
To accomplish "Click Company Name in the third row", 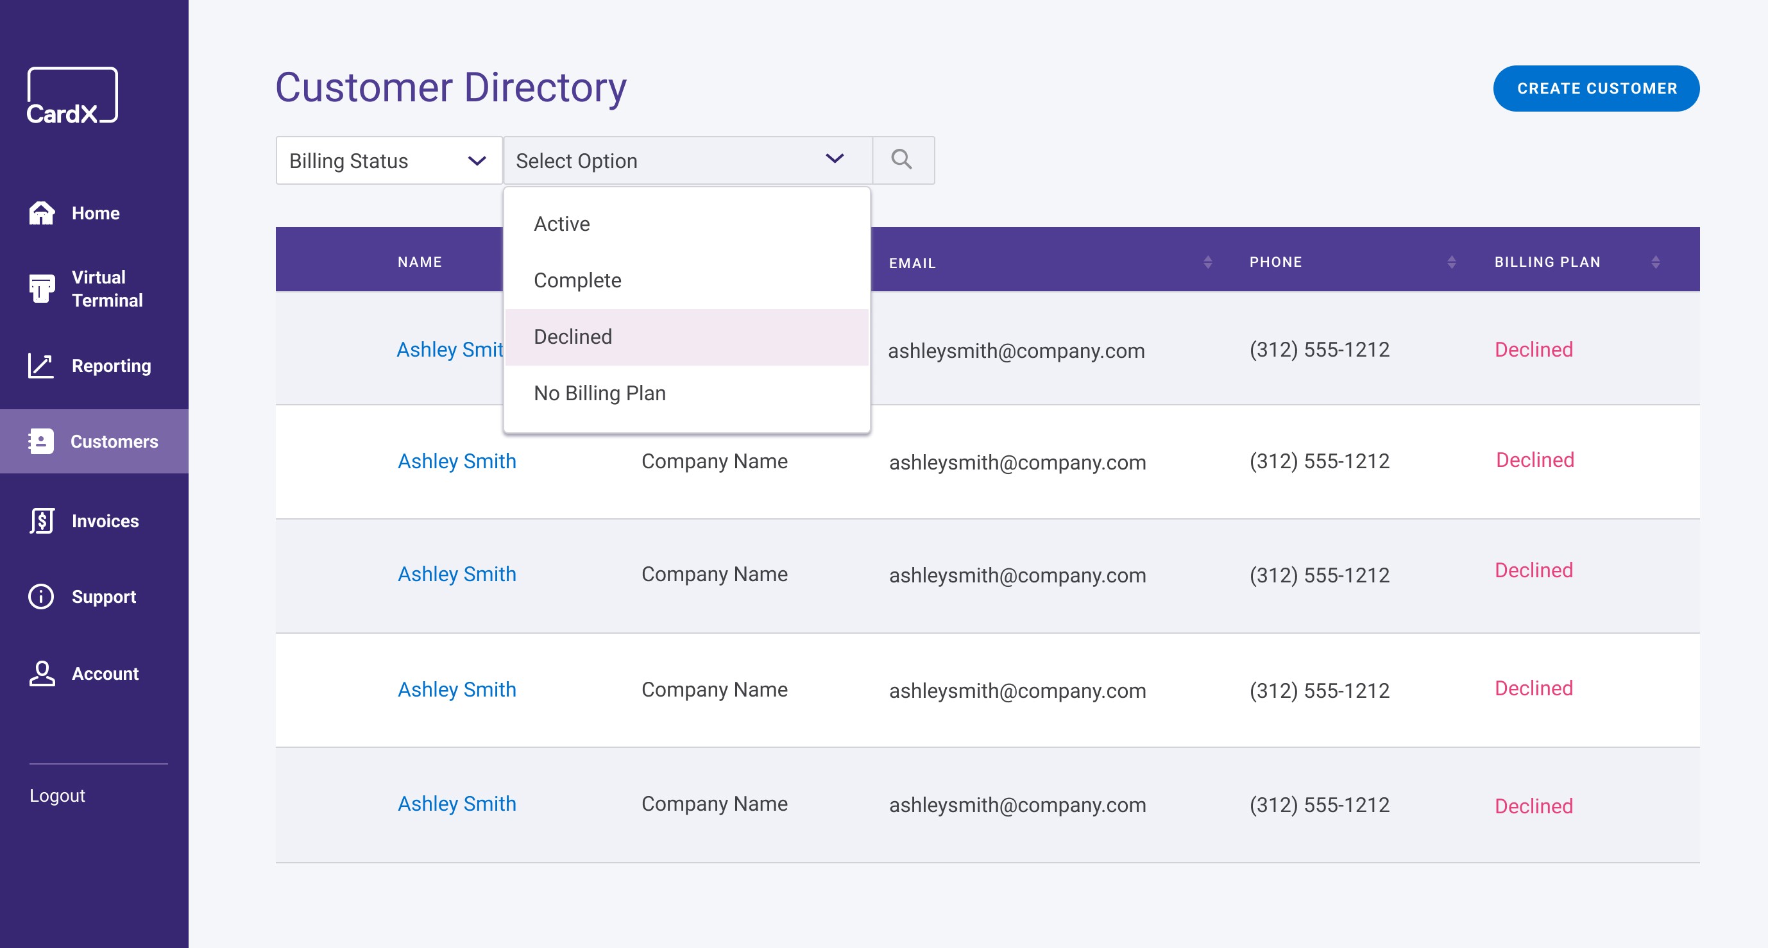I will 715,574.
